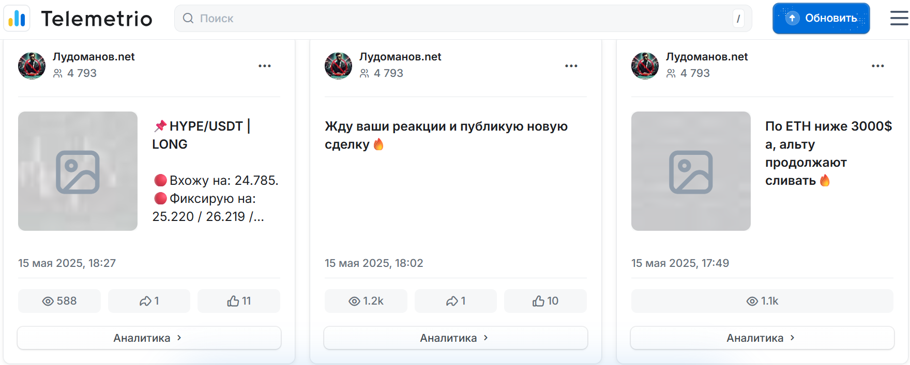
Task: Open Аналитика for HYPE/USDT post
Action: 149,338
